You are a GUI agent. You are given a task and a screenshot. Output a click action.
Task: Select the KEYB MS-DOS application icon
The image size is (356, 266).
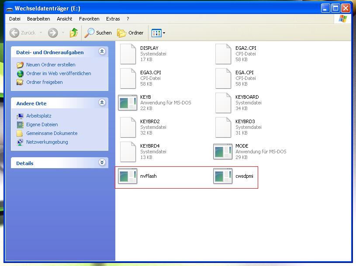coord(128,103)
